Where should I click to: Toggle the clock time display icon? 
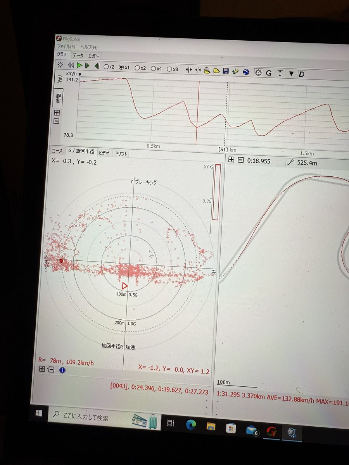pos(258,72)
